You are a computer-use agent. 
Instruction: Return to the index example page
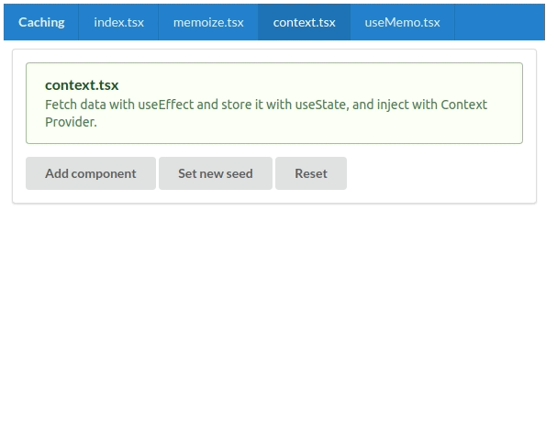118,22
